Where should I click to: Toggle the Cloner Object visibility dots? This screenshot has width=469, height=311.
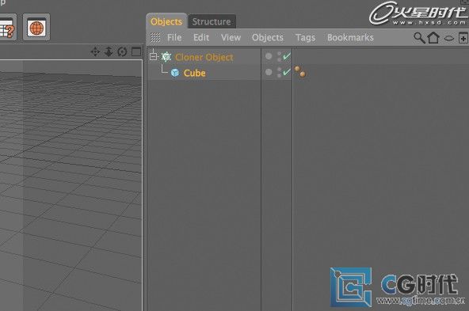click(x=279, y=56)
